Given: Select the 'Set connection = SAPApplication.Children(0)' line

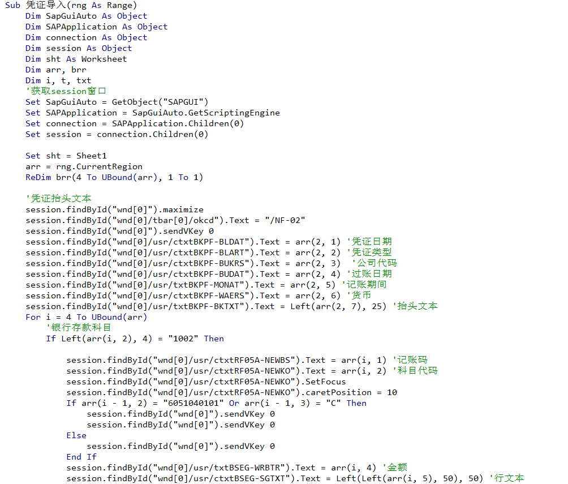Looking at the screenshot, I should click(135, 123).
